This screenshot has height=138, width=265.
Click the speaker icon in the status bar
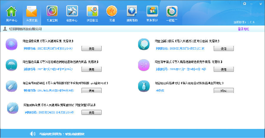[33, 134]
